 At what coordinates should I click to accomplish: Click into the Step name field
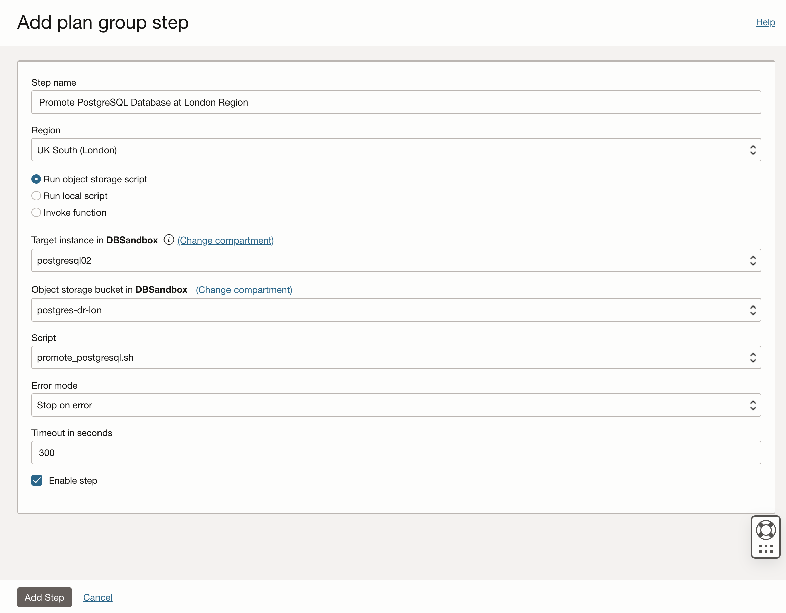(x=396, y=103)
